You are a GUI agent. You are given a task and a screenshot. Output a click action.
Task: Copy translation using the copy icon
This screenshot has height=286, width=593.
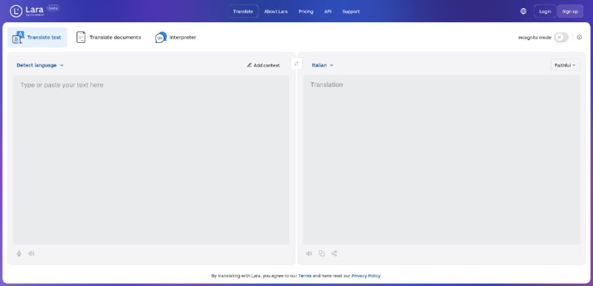(x=322, y=253)
